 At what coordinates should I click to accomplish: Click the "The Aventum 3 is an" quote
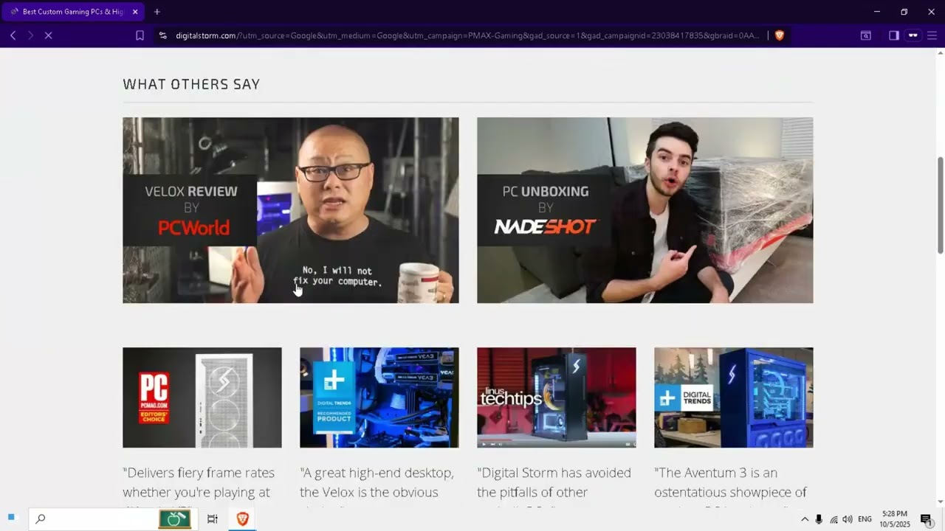tap(730, 482)
